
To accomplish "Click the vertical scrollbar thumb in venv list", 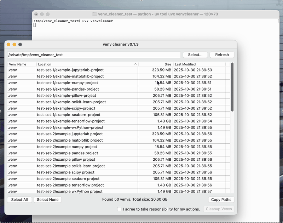I will point(232,87).
